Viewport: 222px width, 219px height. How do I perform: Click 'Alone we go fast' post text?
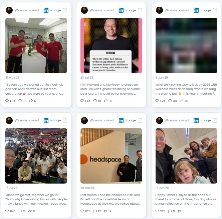click(36, 199)
